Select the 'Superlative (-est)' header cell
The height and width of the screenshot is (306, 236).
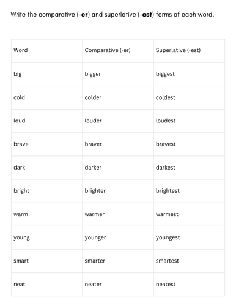pos(189,51)
